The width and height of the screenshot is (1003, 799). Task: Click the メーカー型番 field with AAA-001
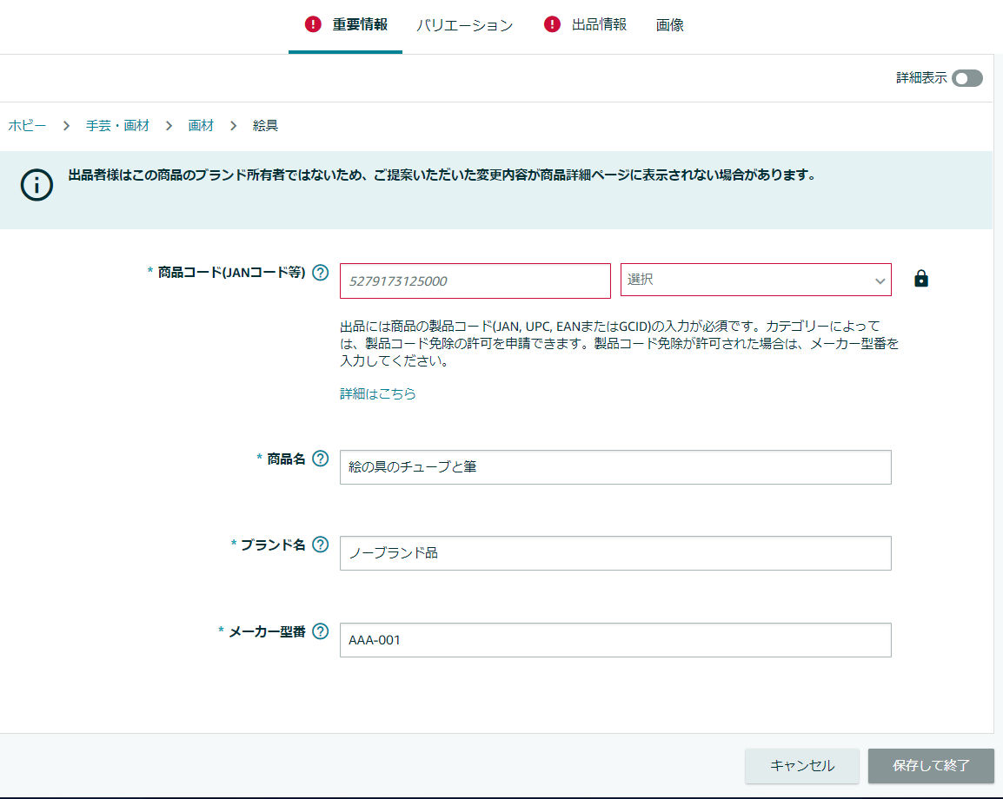[615, 640]
